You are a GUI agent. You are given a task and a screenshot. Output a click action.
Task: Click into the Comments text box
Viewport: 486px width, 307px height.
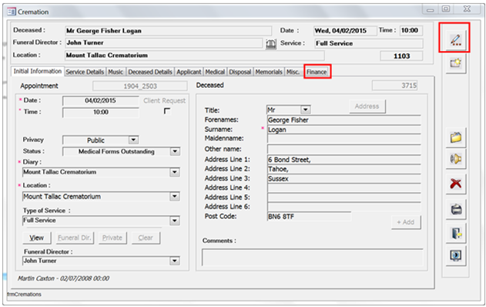[x=313, y=257]
